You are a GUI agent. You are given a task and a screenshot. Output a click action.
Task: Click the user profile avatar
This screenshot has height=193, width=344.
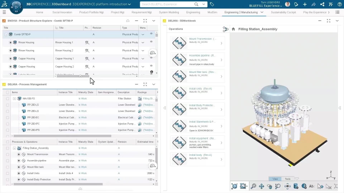[x=287, y=4]
